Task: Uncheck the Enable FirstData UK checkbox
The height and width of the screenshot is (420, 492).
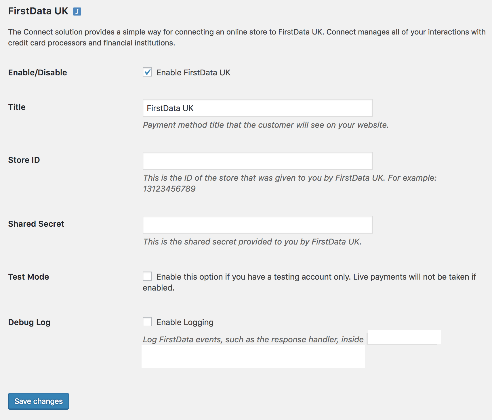Action: point(147,72)
